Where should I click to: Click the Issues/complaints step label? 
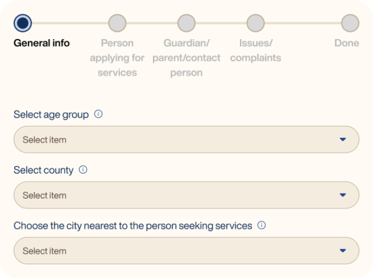pos(256,50)
